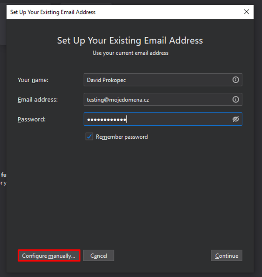The image size is (262, 277).
Task: Click the Remember password label text
Action: coord(122,137)
